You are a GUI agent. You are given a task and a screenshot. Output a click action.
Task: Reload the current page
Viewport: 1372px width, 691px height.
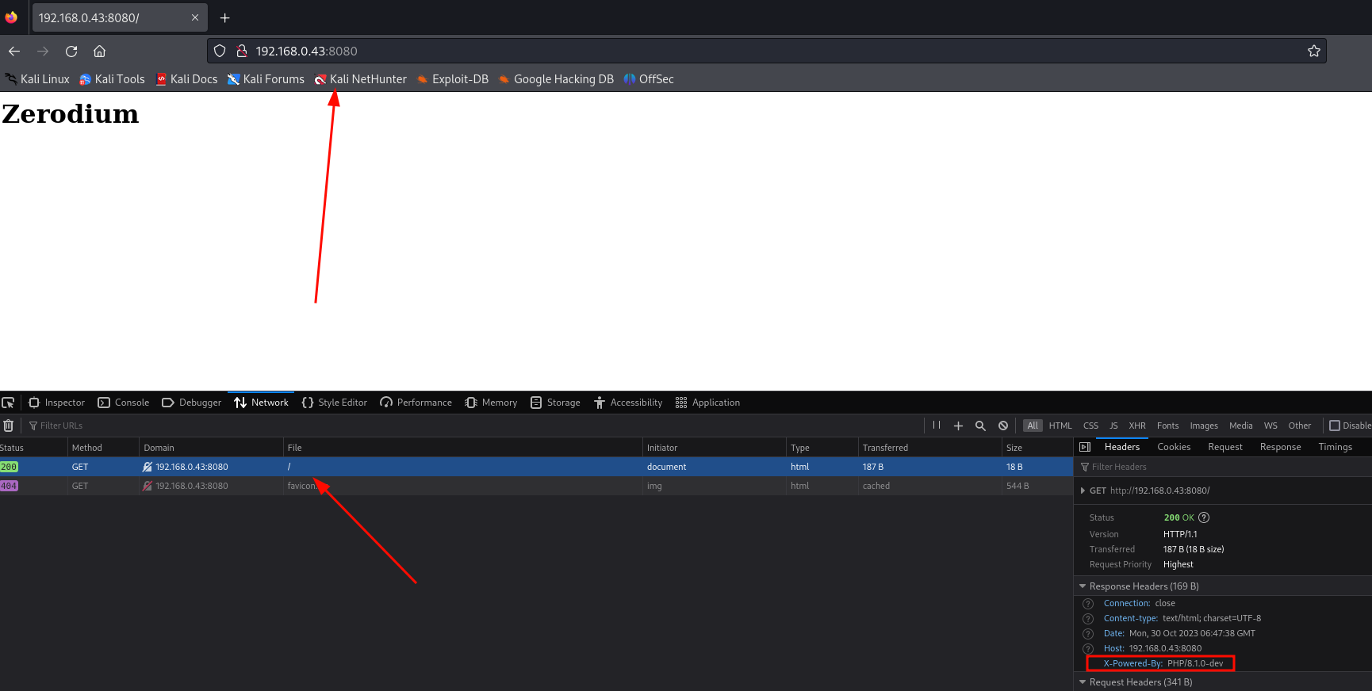(71, 52)
